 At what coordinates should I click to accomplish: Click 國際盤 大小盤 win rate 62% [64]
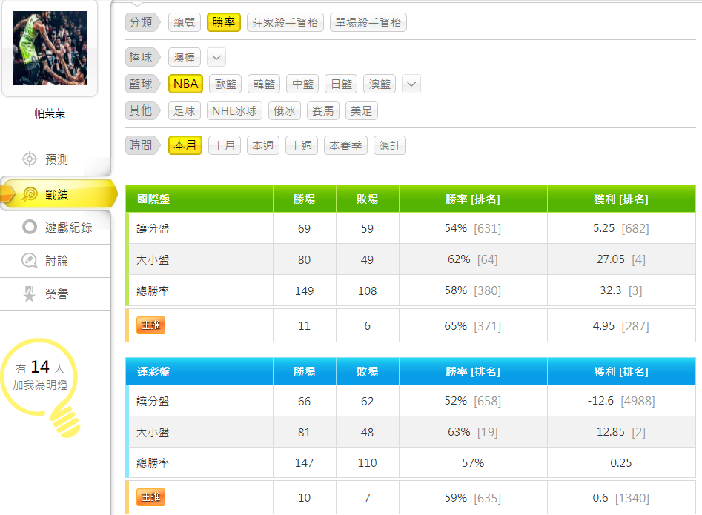coord(473,259)
